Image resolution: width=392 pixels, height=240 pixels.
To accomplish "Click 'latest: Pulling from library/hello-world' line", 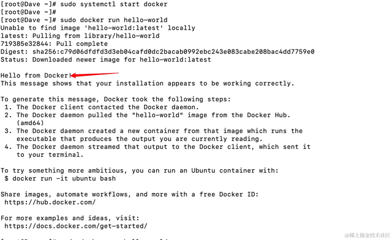I will (x=80, y=36).
